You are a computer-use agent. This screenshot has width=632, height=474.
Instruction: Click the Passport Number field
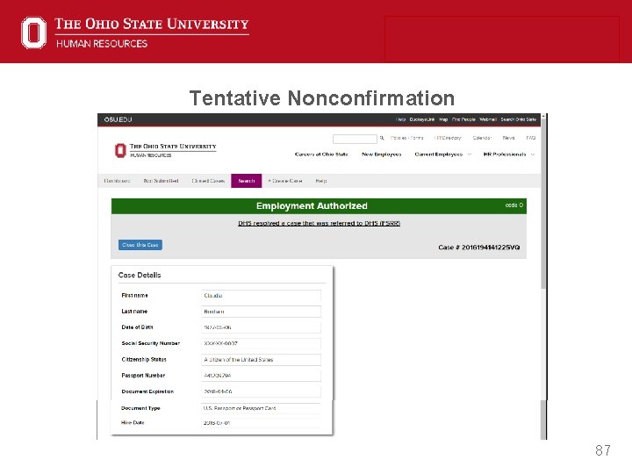(x=262, y=376)
